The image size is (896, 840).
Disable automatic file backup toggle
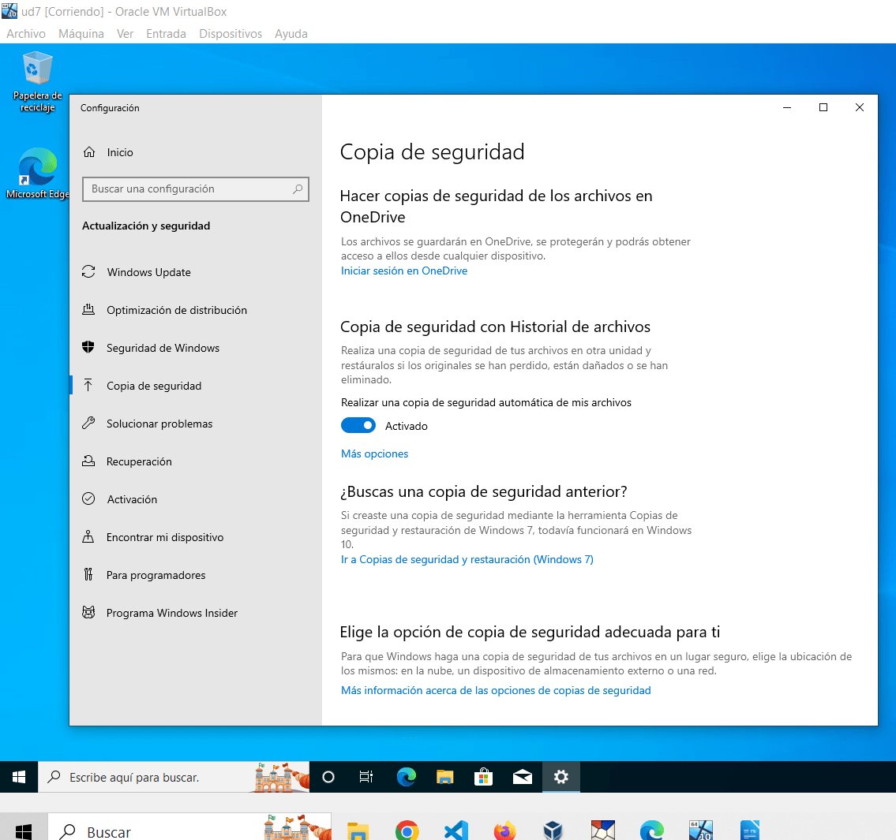(358, 426)
